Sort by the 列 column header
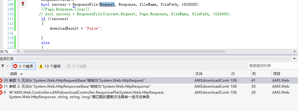Screen dimensions: 298x111 261,74
